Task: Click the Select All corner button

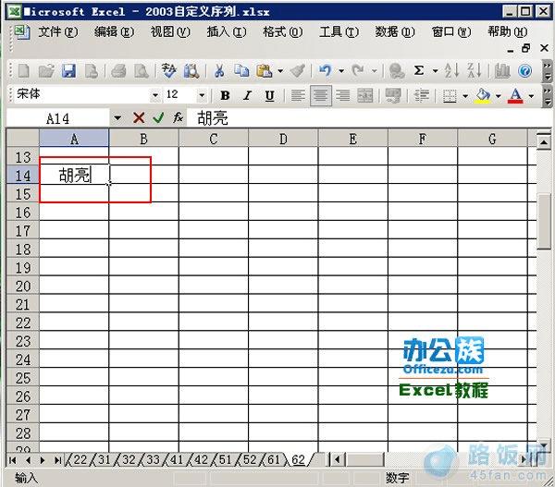Action: 23,138
